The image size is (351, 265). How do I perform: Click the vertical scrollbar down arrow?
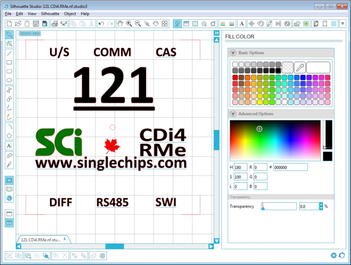click(216, 241)
